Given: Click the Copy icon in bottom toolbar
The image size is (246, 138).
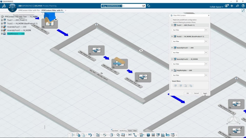Looking at the screenshot, I should pos(78,135).
